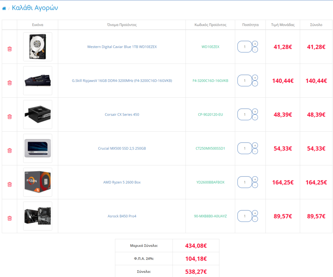Click quantity field for Asrock B450 Pro4

tap(245, 216)
